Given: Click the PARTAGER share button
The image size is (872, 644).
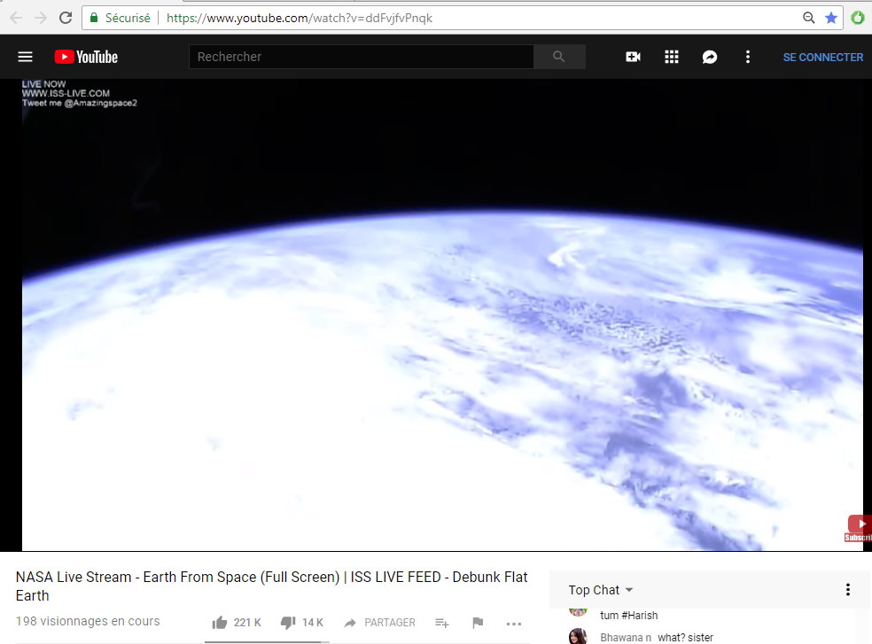Looking at the screenshot, I should coord(379,623).
